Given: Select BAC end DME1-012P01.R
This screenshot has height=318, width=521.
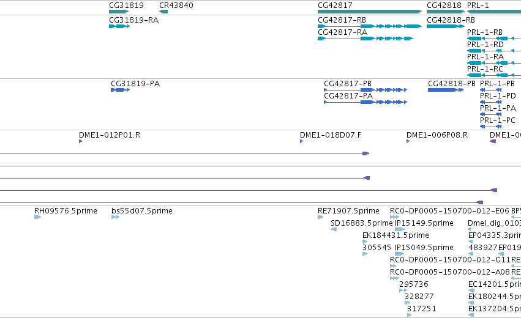Looking at the screenshot, I should pos(110,135).
